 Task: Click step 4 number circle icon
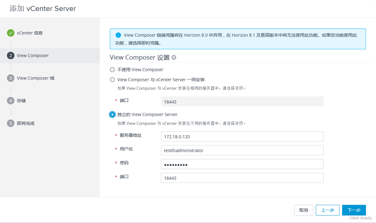11,101
